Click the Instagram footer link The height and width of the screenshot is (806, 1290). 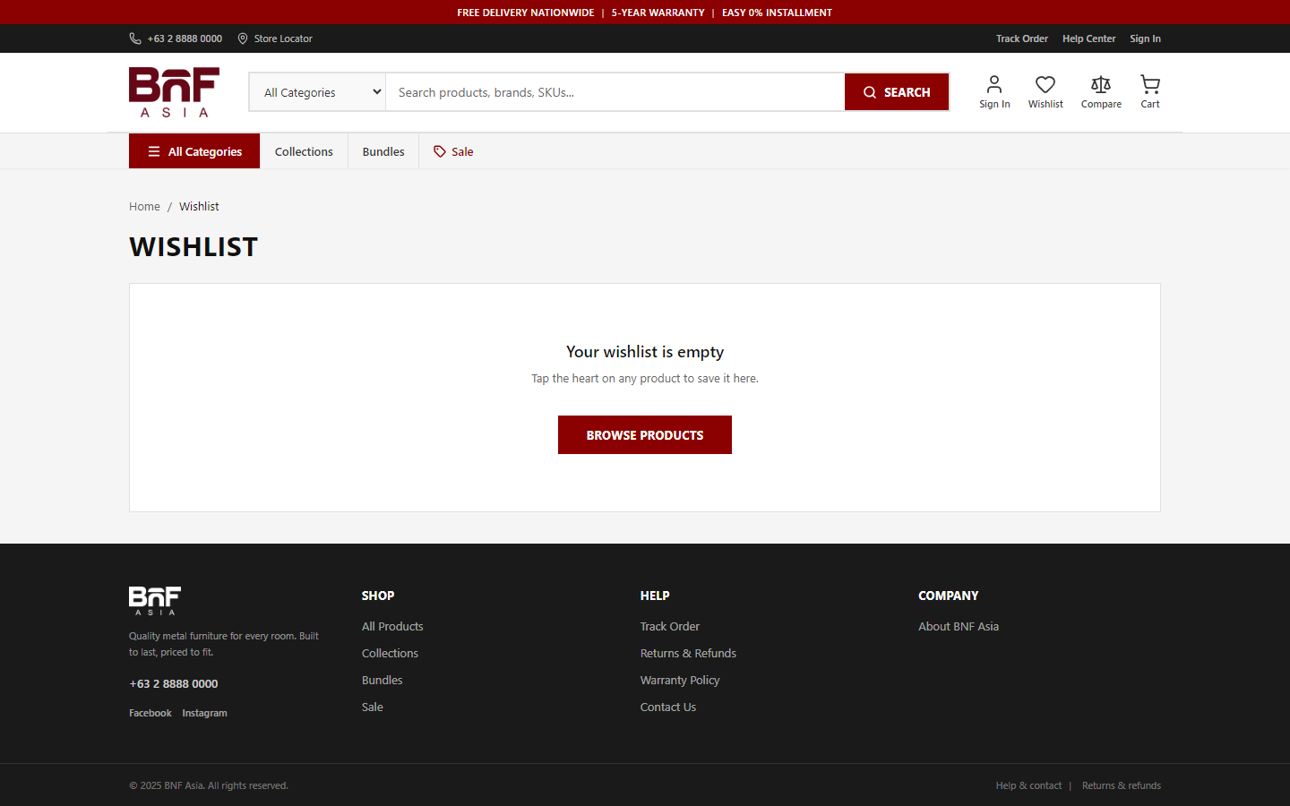pyautogui.click(x=205, y=713)
